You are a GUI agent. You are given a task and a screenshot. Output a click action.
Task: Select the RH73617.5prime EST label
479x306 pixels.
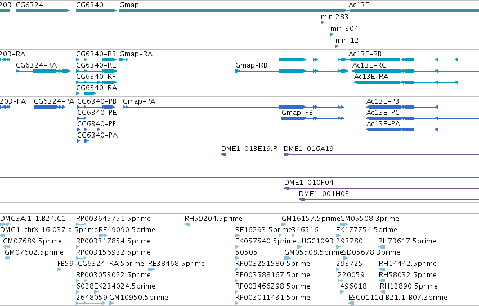click(x=407, y=241)
